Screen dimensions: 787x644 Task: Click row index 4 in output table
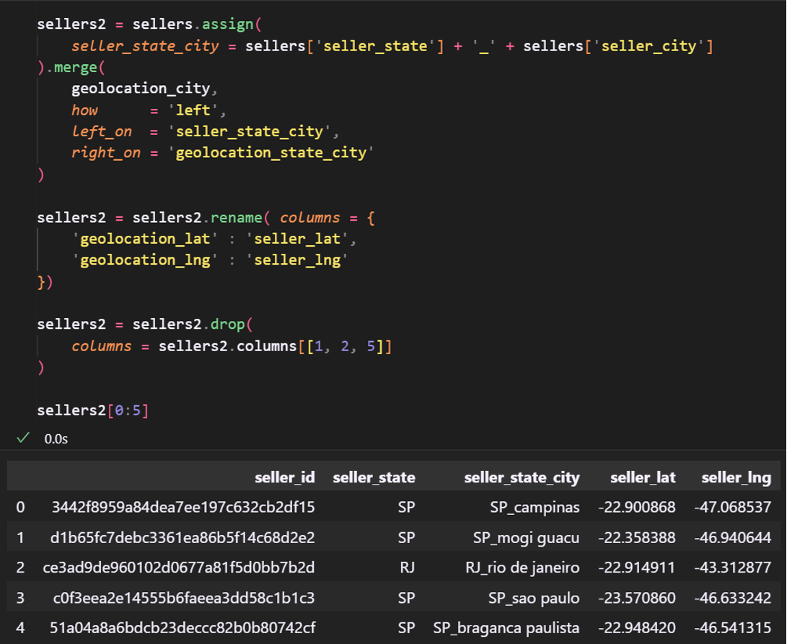pyautogui.click(x=20, y=628)
